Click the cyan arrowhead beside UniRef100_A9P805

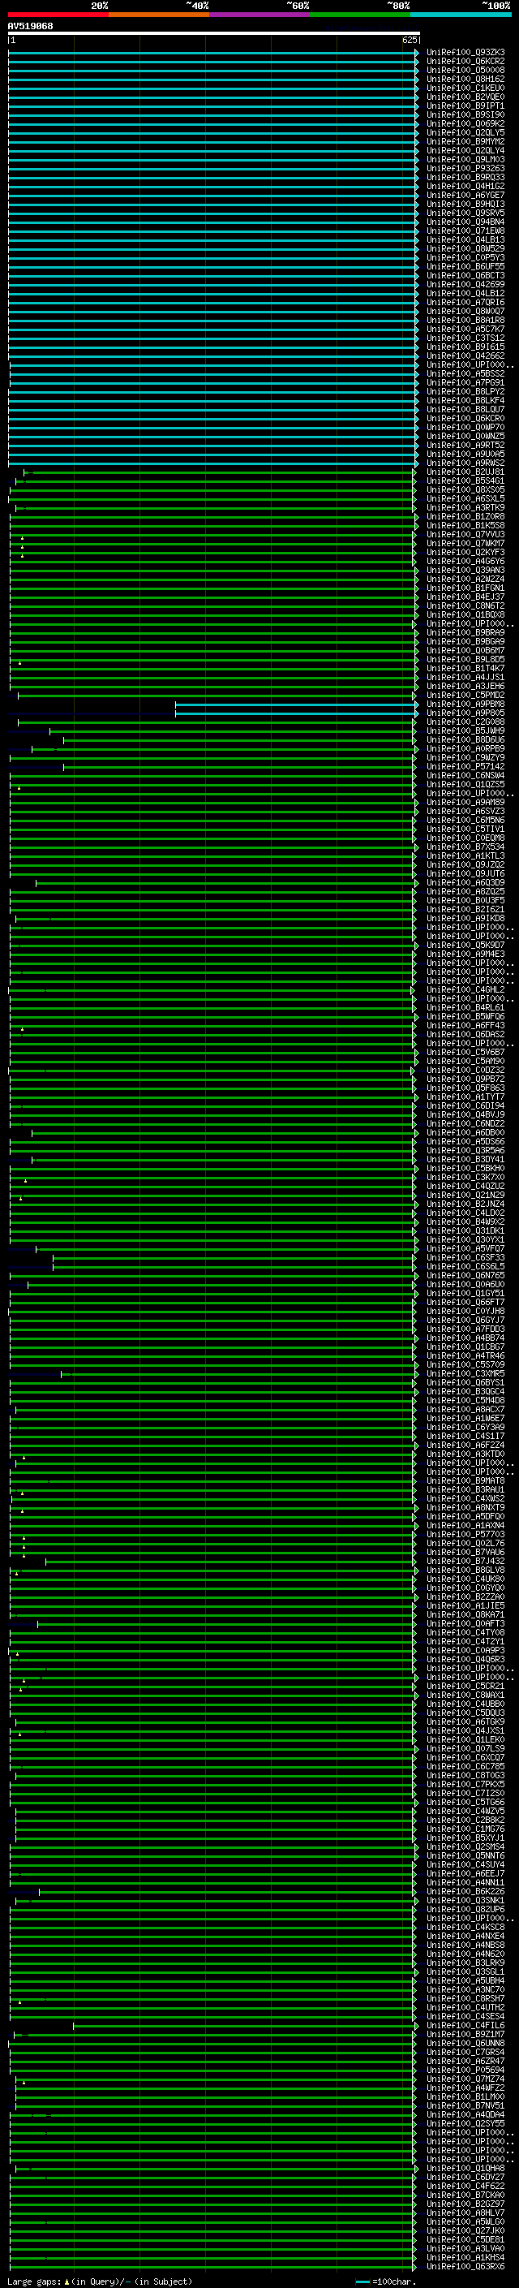click(x=416, y=713)
